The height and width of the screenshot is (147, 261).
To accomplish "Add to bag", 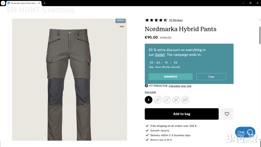I will (x=181, y=114).
